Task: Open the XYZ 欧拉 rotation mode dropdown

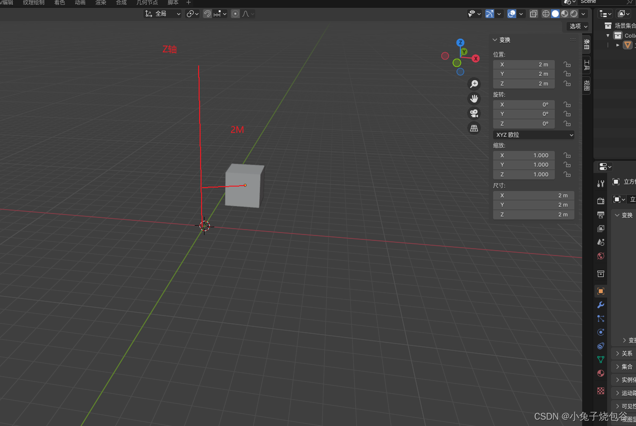Action: (534, 135)
